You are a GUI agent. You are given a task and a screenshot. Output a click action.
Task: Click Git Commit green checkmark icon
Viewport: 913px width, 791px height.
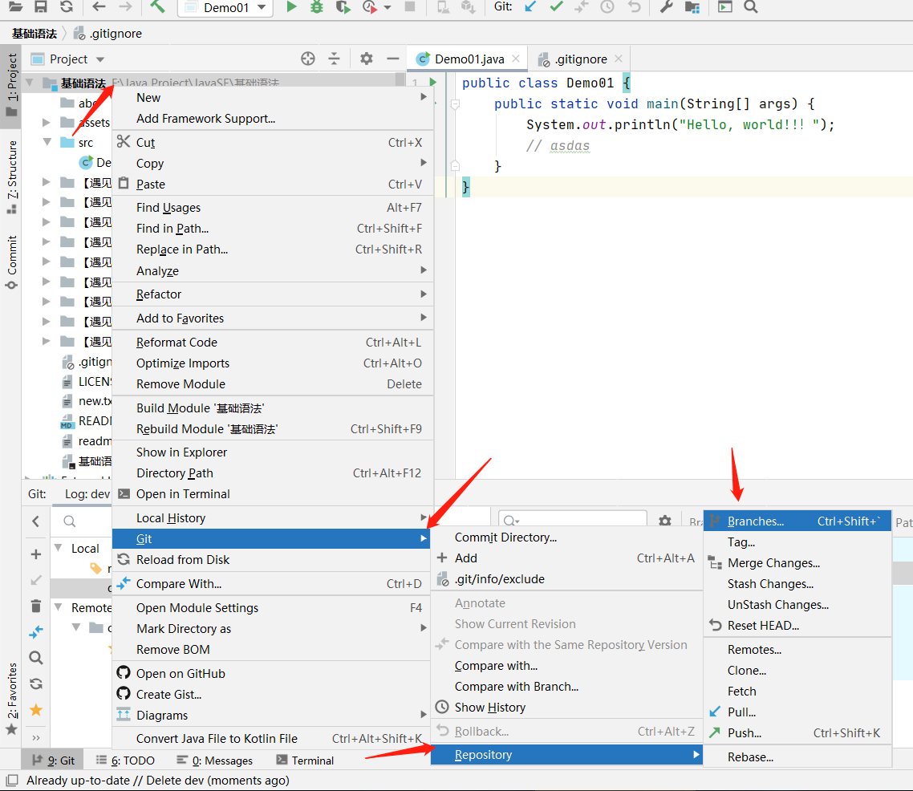tap(556, 7)
